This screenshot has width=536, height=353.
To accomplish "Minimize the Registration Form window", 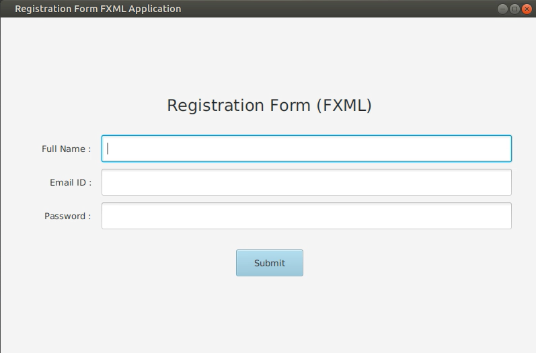I will point(502,9).
